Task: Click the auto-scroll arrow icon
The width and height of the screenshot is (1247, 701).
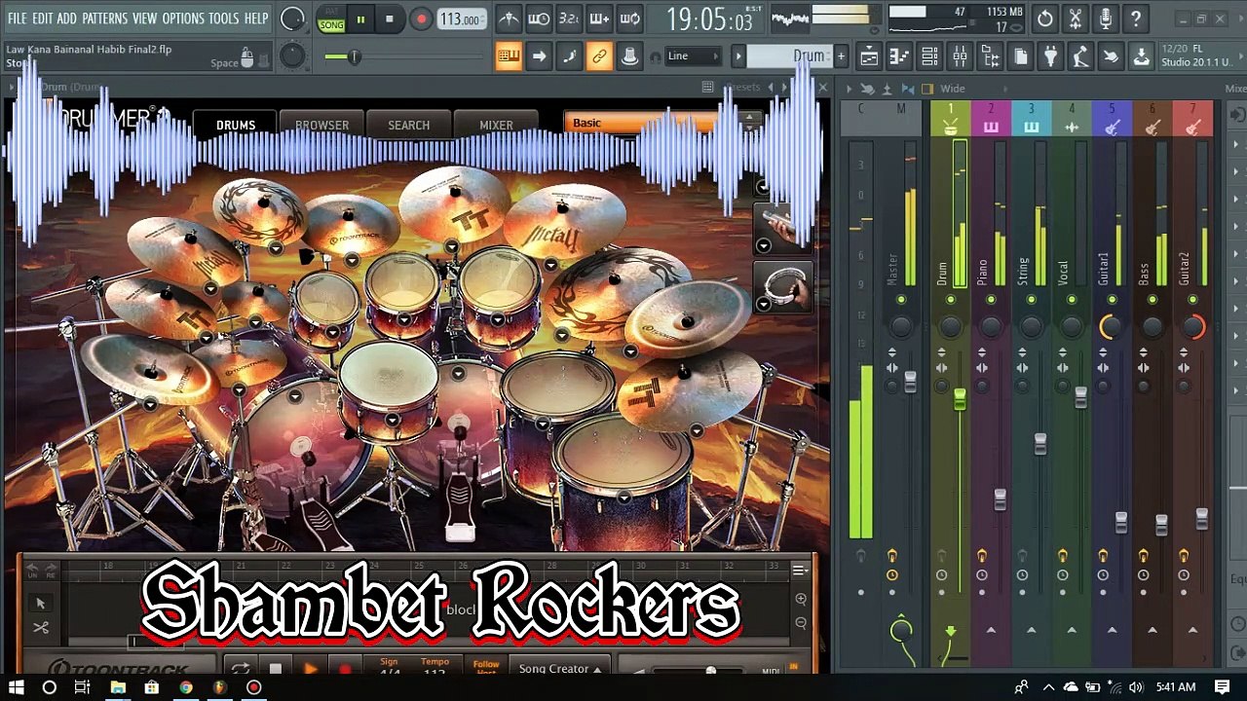Action: point(539,56)
